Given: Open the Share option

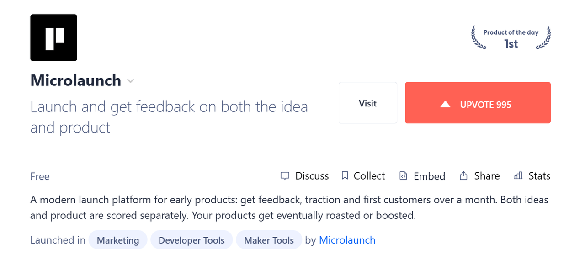Looking at the screenshot, I should (x=487, y=176).
